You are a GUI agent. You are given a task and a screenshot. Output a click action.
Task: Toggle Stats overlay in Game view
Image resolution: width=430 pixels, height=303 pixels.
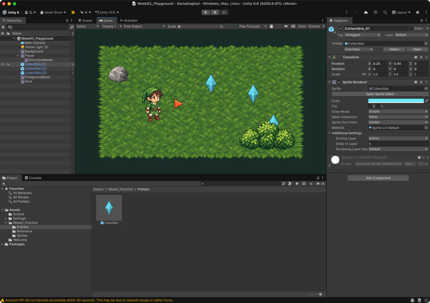tap(302, 26)
